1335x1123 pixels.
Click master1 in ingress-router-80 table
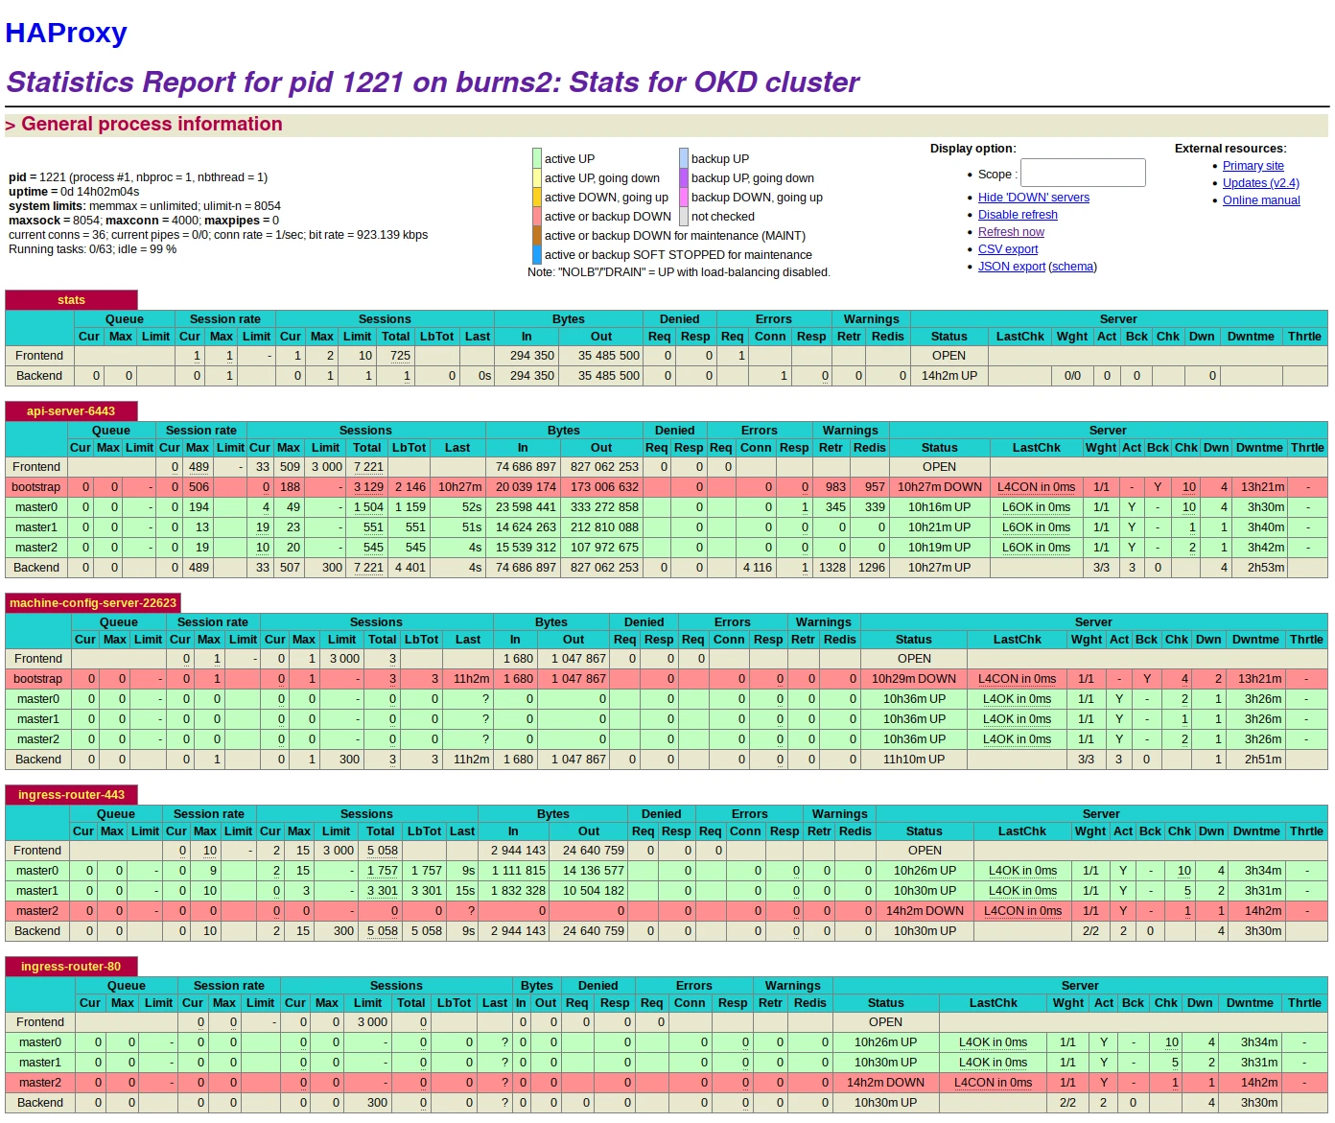(40, 1063)
